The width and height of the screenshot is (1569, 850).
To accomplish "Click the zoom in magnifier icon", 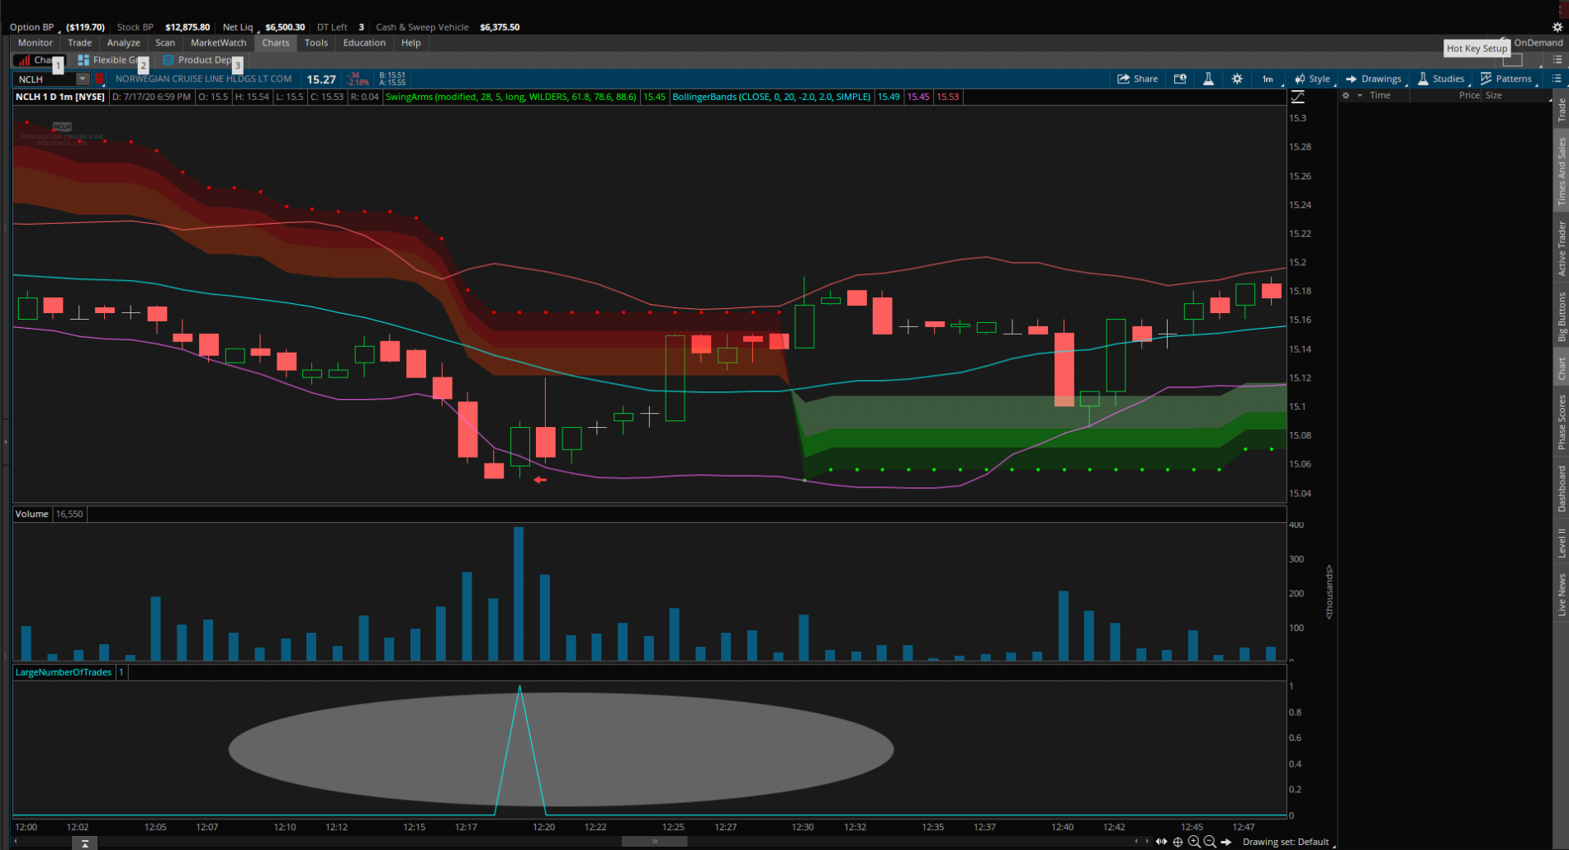I will pos(1194,842).
